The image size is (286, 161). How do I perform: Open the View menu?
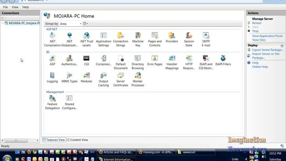(15, 7)
